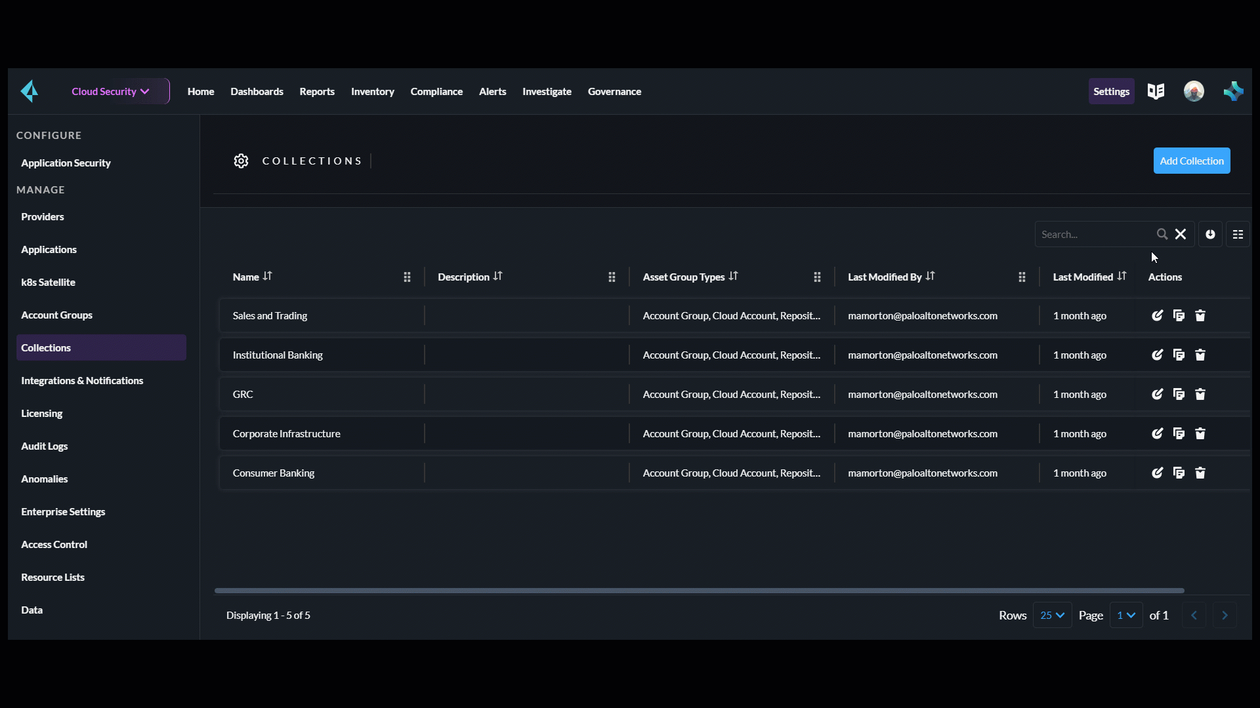Clone the GRC collection

pyautogui.click(x=1179, y=394)
